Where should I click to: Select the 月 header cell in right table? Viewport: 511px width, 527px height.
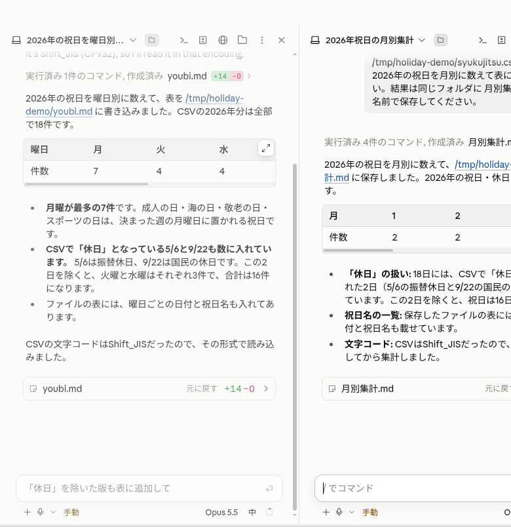coord(333,216)
